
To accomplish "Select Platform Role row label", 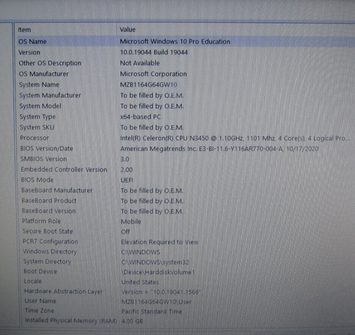I will point(42,221).
